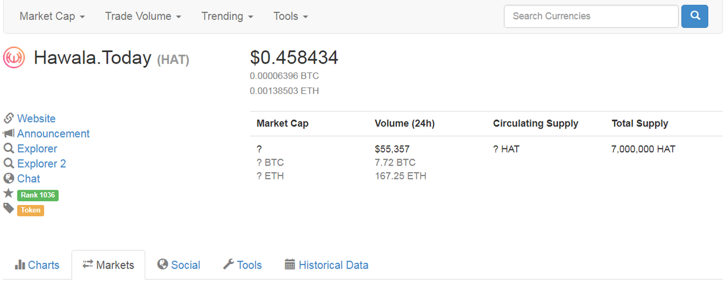This screenshot has height=286, width=726.
Task: Open the Trade Volume dropdown menu
Action: pos(143,16)
